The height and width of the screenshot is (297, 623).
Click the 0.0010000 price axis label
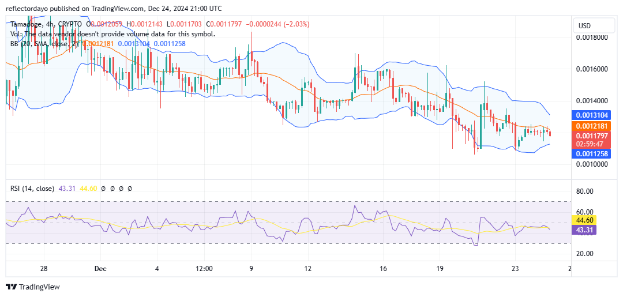point(592,164)
